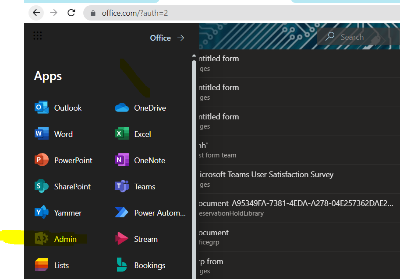The height and width of the screenshot is (279, 400).
Task: Close the app launcher waffle icon
Action: pos(38,35)
